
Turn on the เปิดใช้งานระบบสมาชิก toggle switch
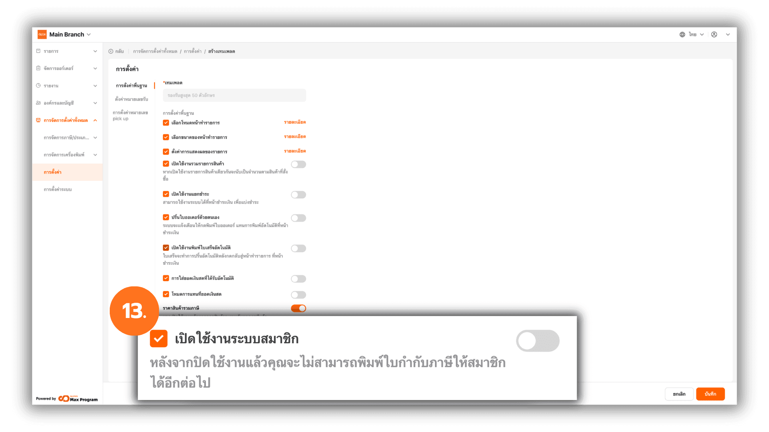538,341
